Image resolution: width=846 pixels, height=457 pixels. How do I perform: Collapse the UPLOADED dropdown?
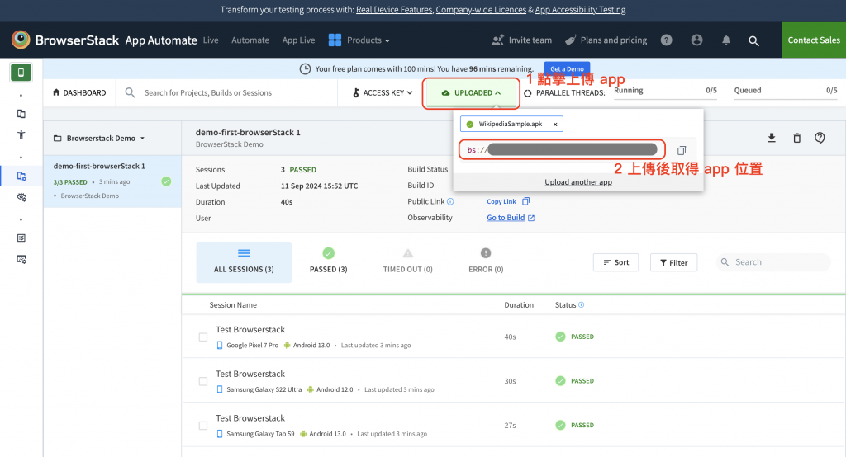point(471,92)
